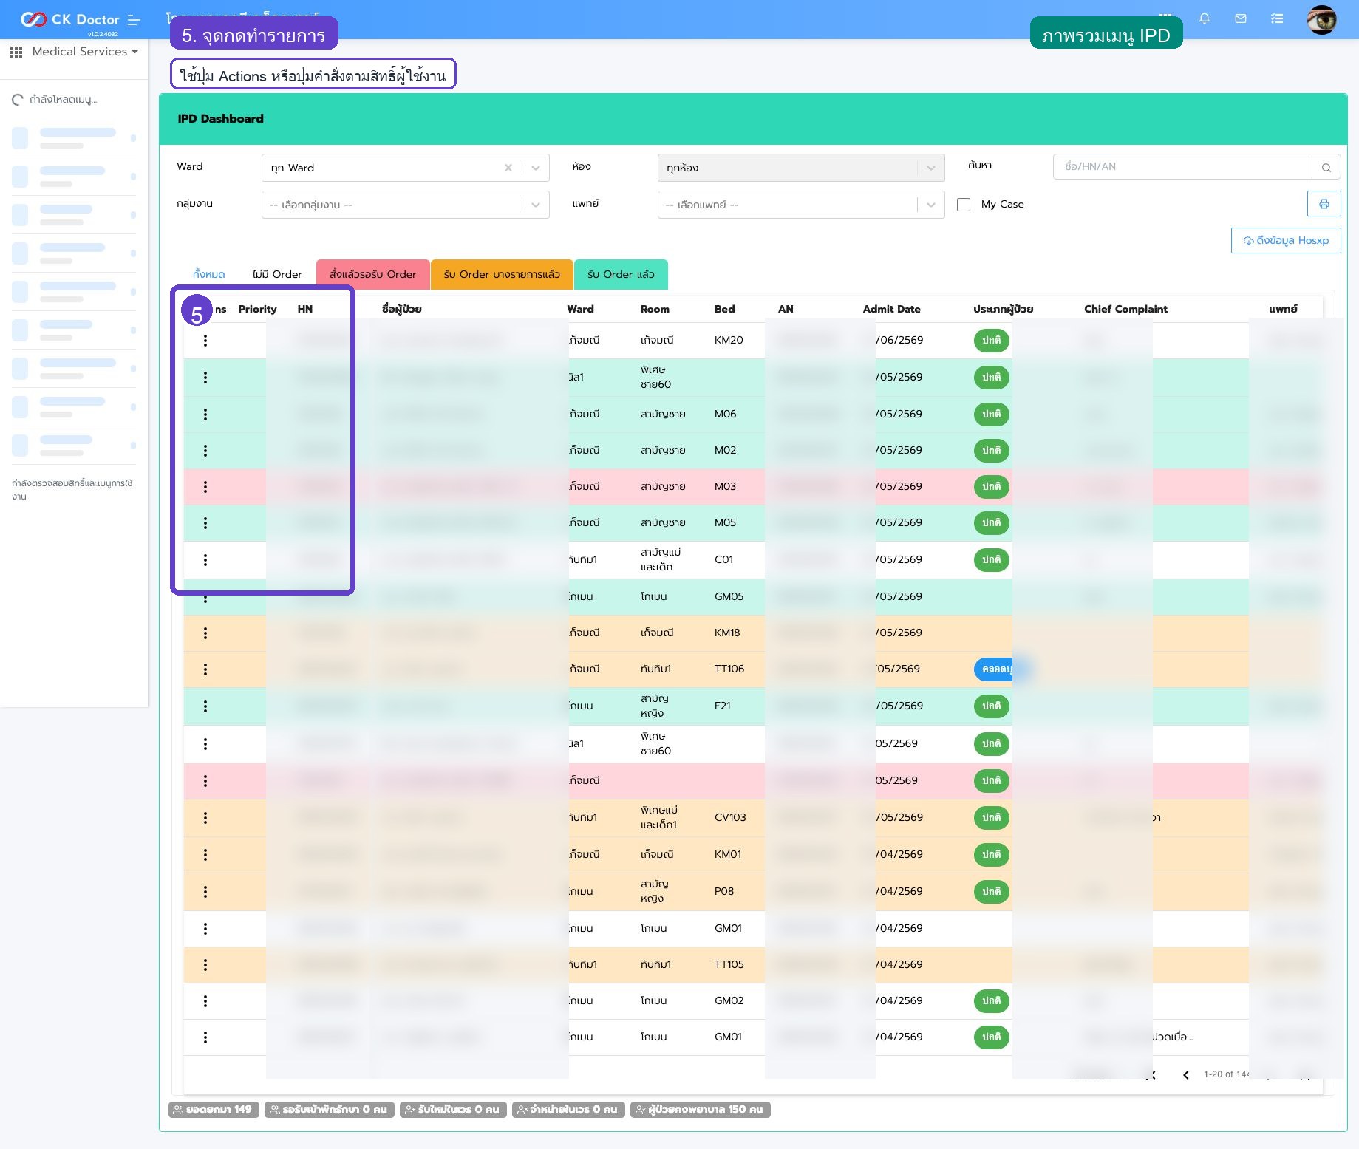Enable the My Case checkbox
1359x1149 pixels.
[964, 205]
